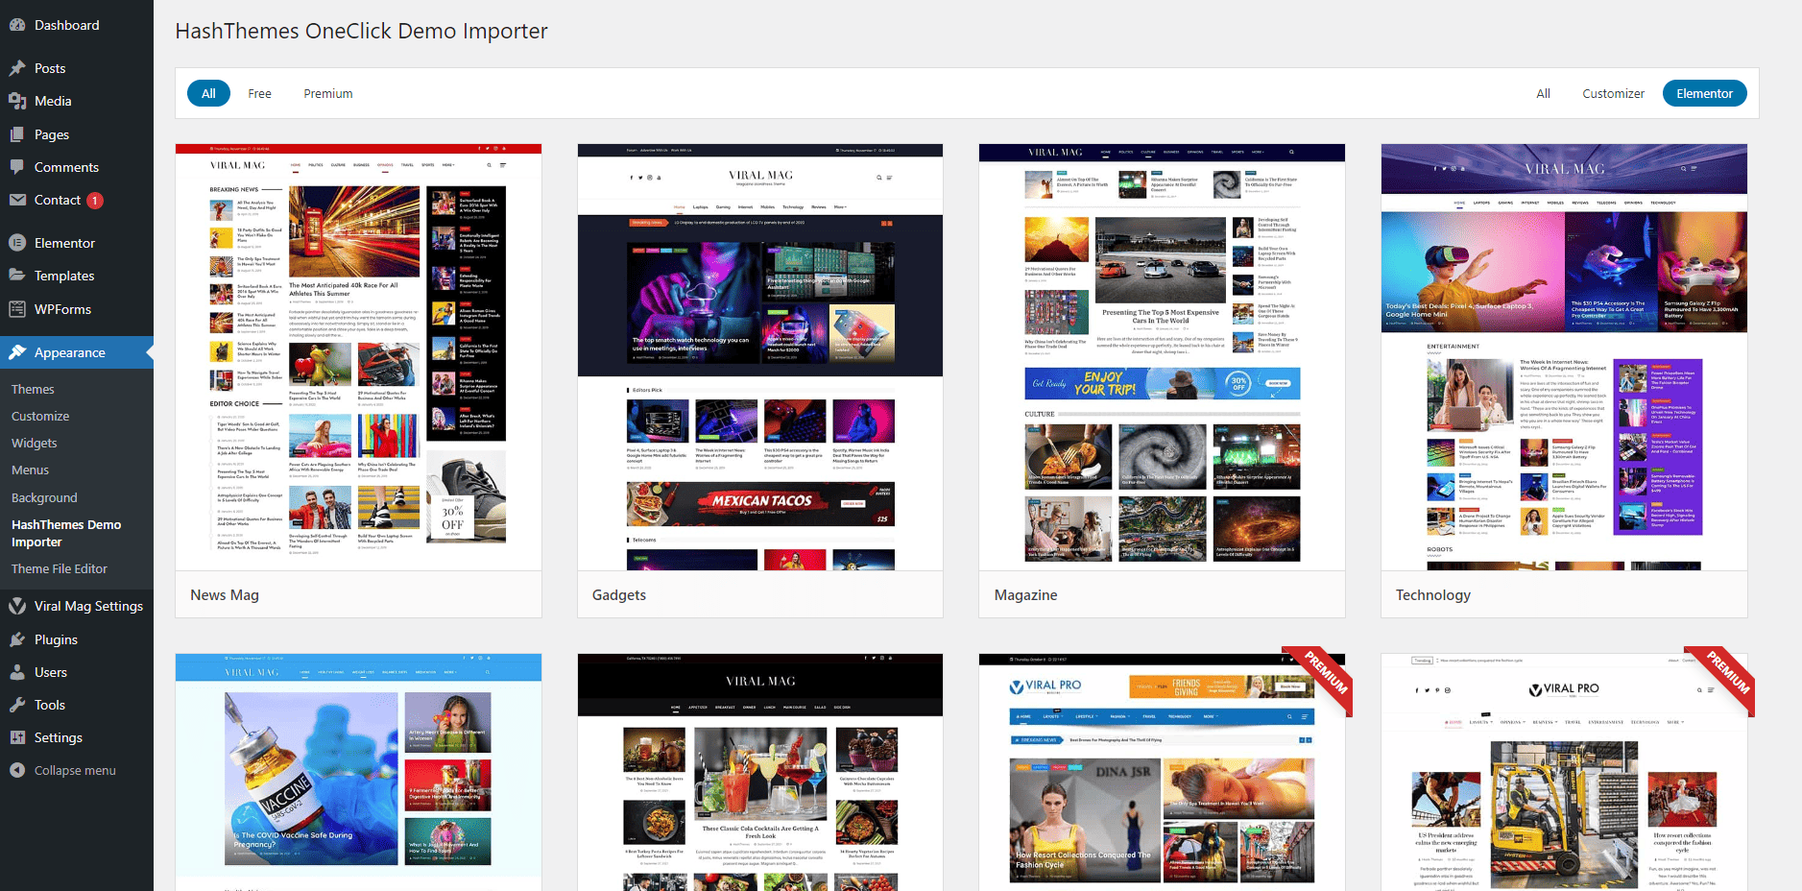1802x891 pixels.
Task: Click the Dashboard gauge icon
Action: [17, 25]
